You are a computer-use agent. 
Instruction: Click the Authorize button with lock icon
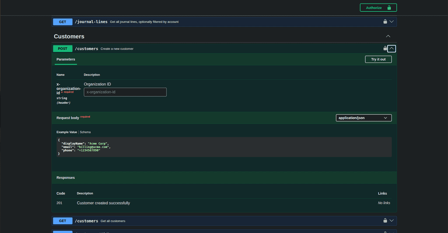click(378, 8)
